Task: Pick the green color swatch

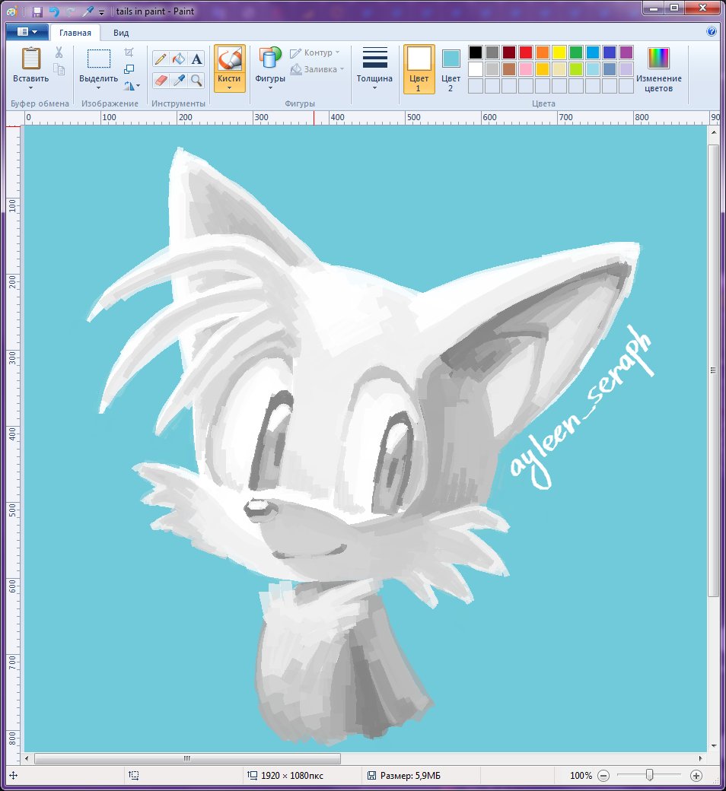Action: [x=576, y=52]
